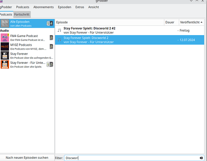207x161 pixels.
Task: Click the 12.07.2024 published date cell
Action: click(187, 40)
